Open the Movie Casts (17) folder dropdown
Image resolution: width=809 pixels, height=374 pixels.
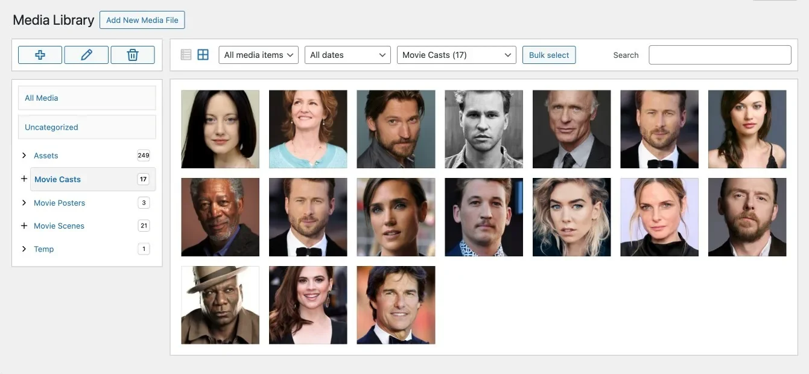456,55
